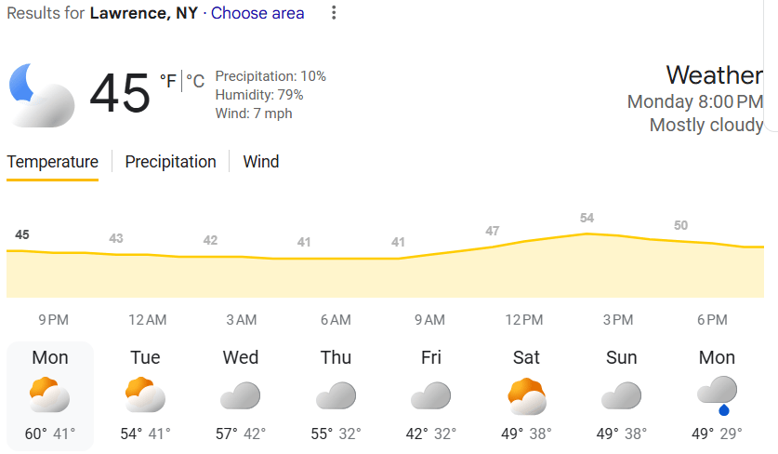The width and height of the screenshot is (778, 454).
Task: Open the Precipitation tab
Action: pos(170,162)
